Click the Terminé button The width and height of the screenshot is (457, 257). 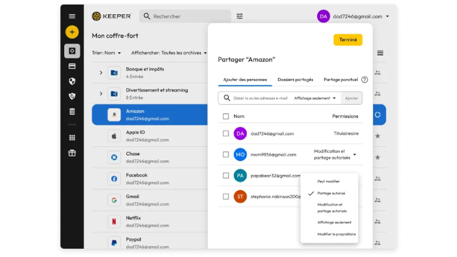pos(348,40)
